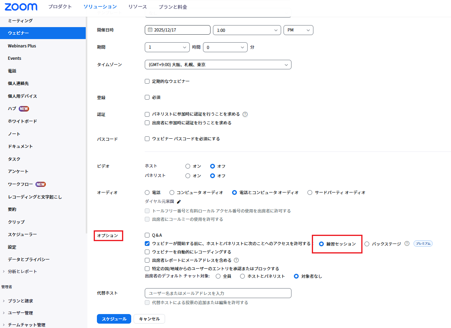The height and width of the screenshot is (328, 451).
Task: Open Meetings in the left sidebar
Action: point(20,20)
